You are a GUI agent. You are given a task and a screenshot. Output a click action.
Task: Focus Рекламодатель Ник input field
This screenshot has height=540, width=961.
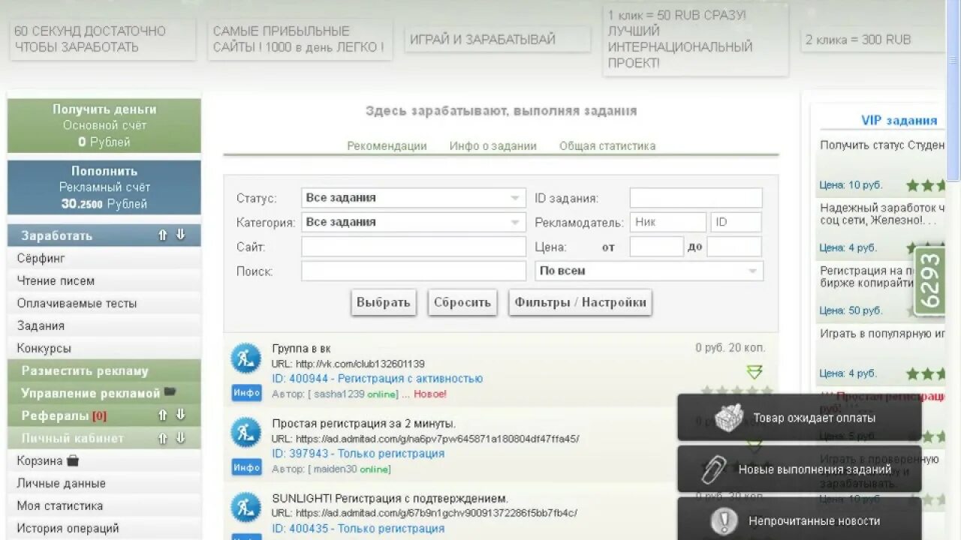click(668, 222)
